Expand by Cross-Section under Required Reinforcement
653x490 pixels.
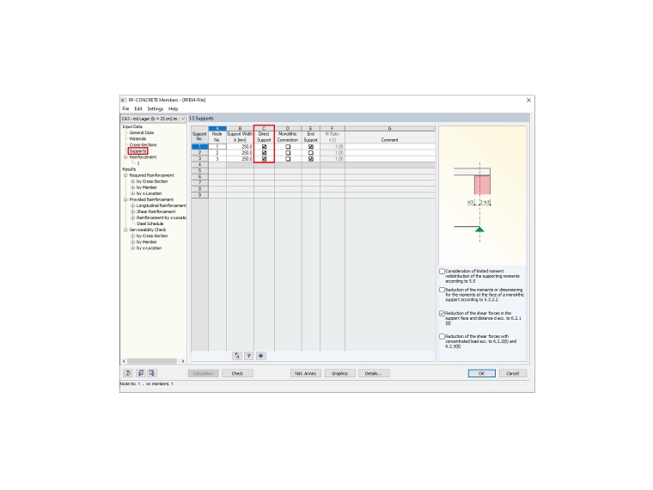point(133,181)
